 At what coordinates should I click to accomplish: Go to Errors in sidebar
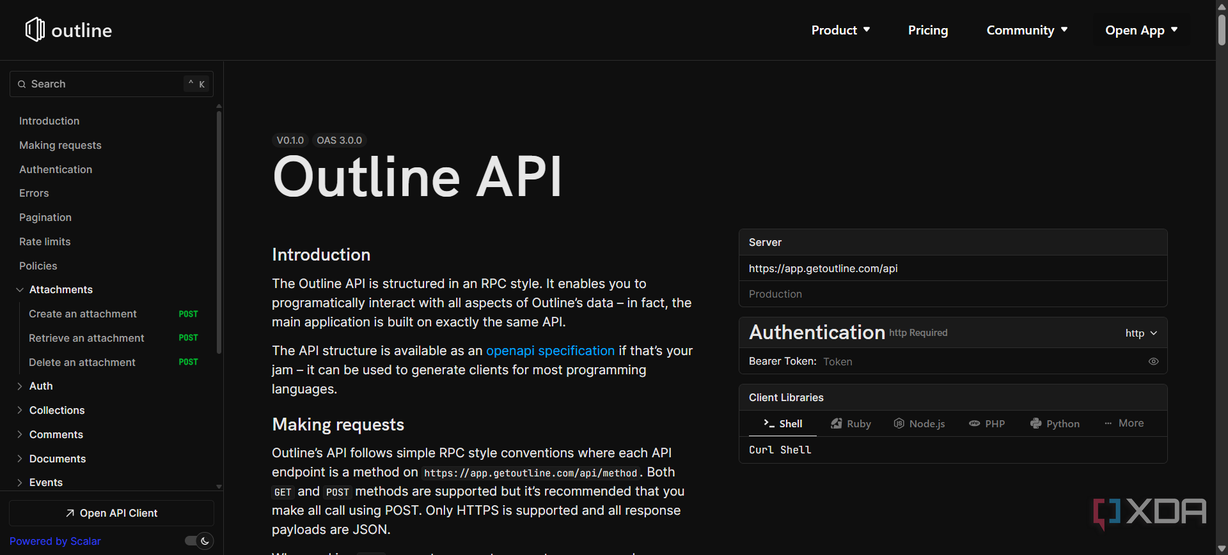[34, 194]
